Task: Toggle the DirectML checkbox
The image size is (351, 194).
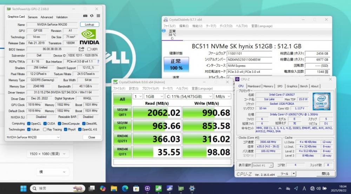Action: (84, 124)
